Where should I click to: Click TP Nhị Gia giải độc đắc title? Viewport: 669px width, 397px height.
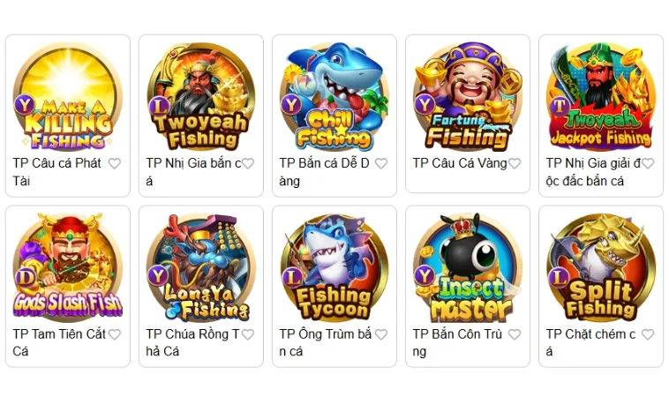pos(593,172)
